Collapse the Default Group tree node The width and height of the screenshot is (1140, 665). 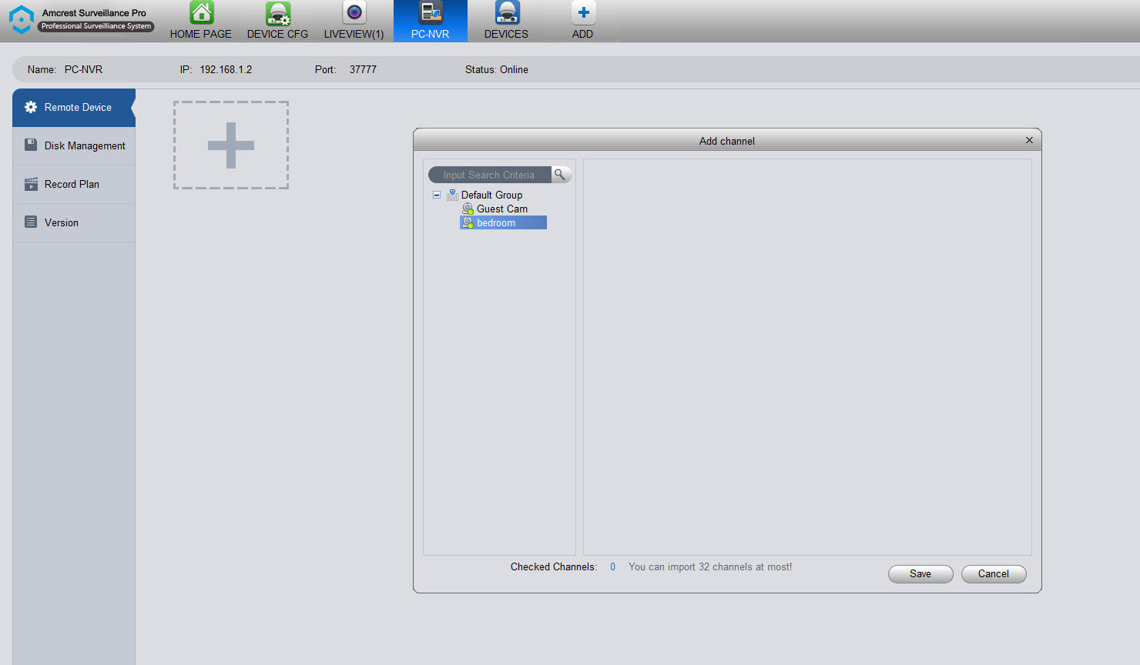coord(437,195)
